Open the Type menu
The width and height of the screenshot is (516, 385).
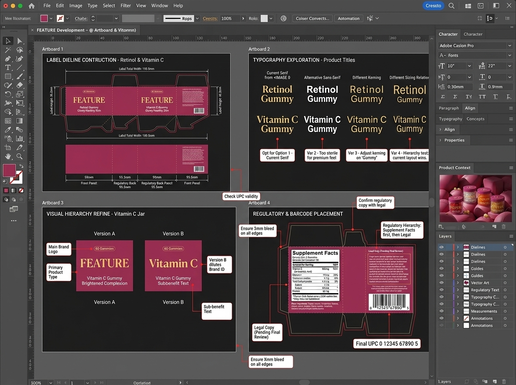pyautogui.click(x=92, y=6)
